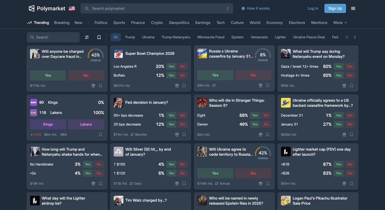The width and height of the screenshot is (385, 210).
Task: Buy No on Russia x Ukraine ceasefire
Action: pos(253,75)
